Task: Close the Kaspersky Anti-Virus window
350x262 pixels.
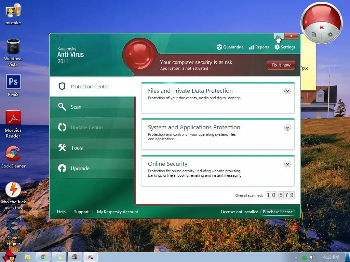Action: coord(291,36)
